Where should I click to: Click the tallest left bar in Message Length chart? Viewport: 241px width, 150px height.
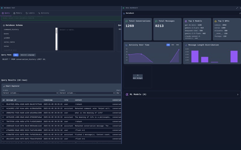195,56
